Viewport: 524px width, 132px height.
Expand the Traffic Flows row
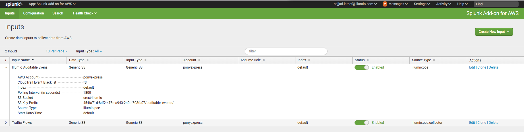pyautogui.click(x=6, y=123)
